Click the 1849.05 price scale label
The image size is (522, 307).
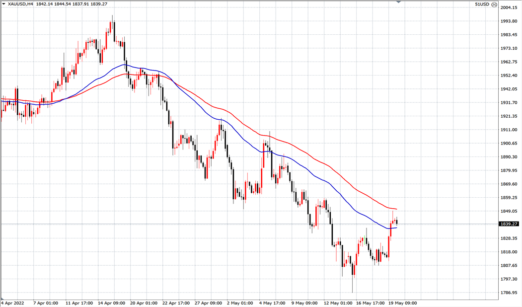[x=509, y=211]
